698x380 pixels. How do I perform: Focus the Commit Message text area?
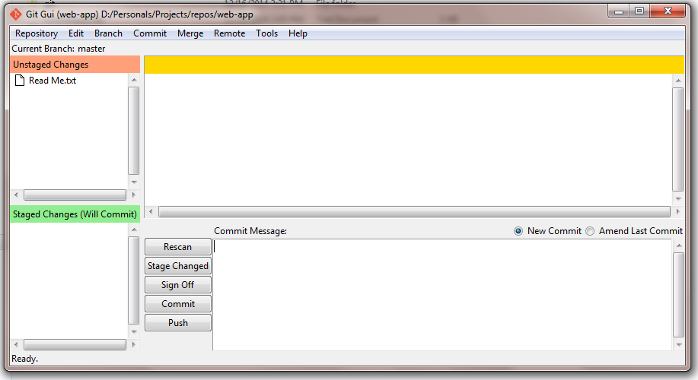[x=442, y=295]
